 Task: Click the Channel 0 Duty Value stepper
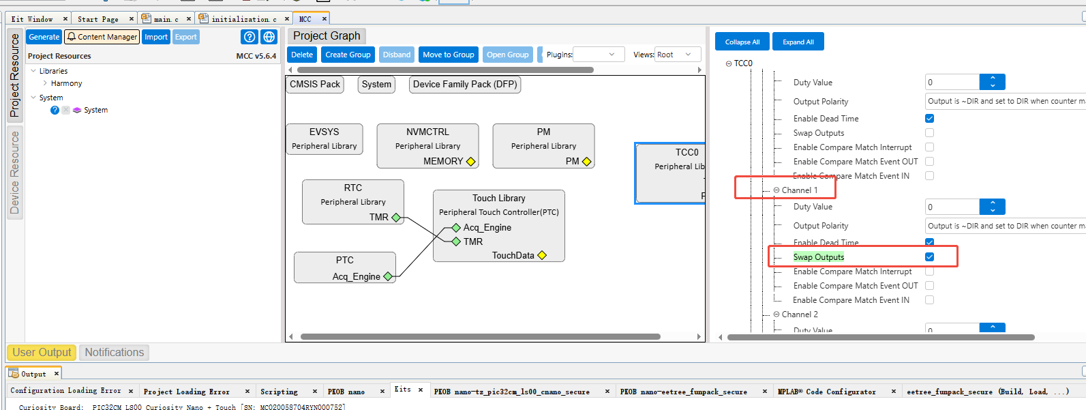point(993,82)
